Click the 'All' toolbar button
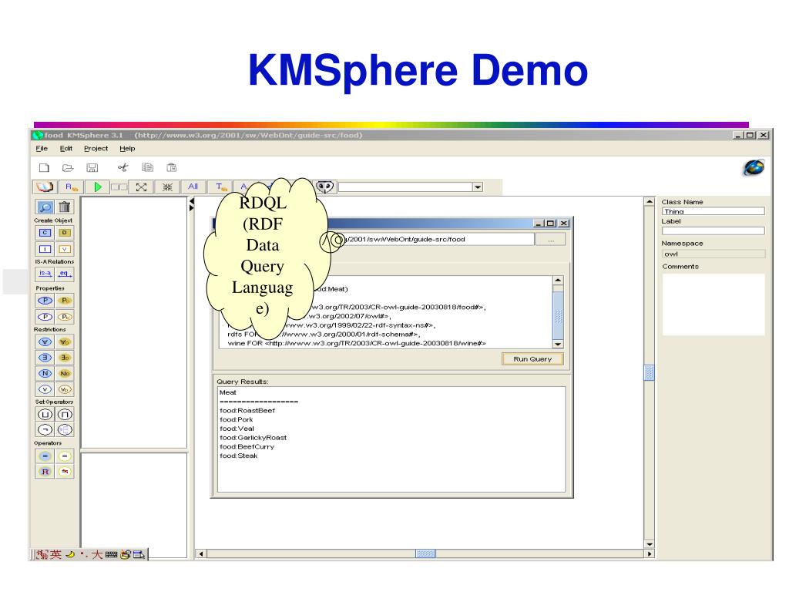Image resolution: width=789 pixels, height=592 pixels. coord(193,187)
